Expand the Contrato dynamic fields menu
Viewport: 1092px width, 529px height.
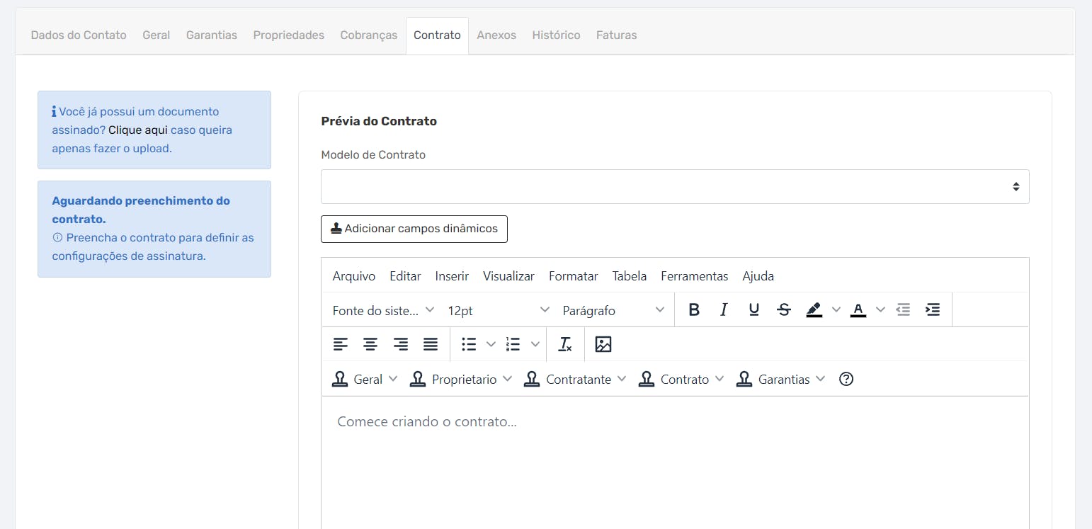pos(681,379)
